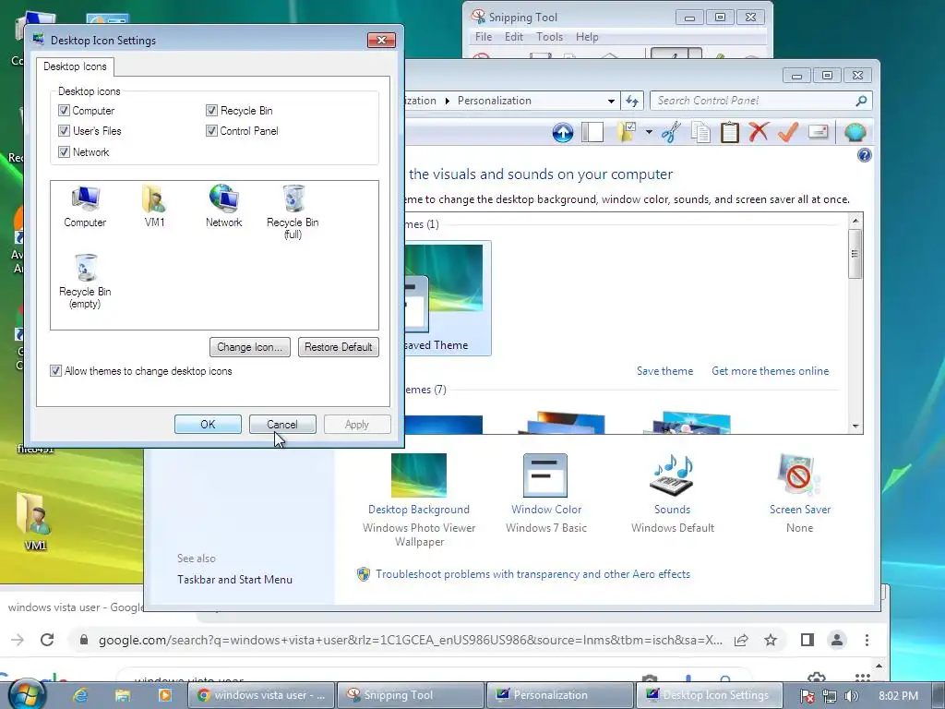Open the Snipping Tool Help menu
Viewport: 945px width, 709px height.
pos(586,37)
